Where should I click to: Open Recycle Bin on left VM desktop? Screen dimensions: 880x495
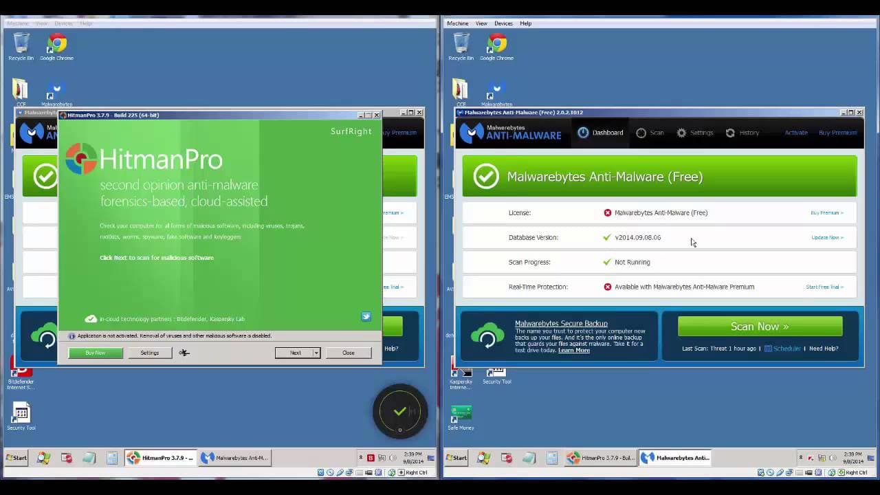21,47
